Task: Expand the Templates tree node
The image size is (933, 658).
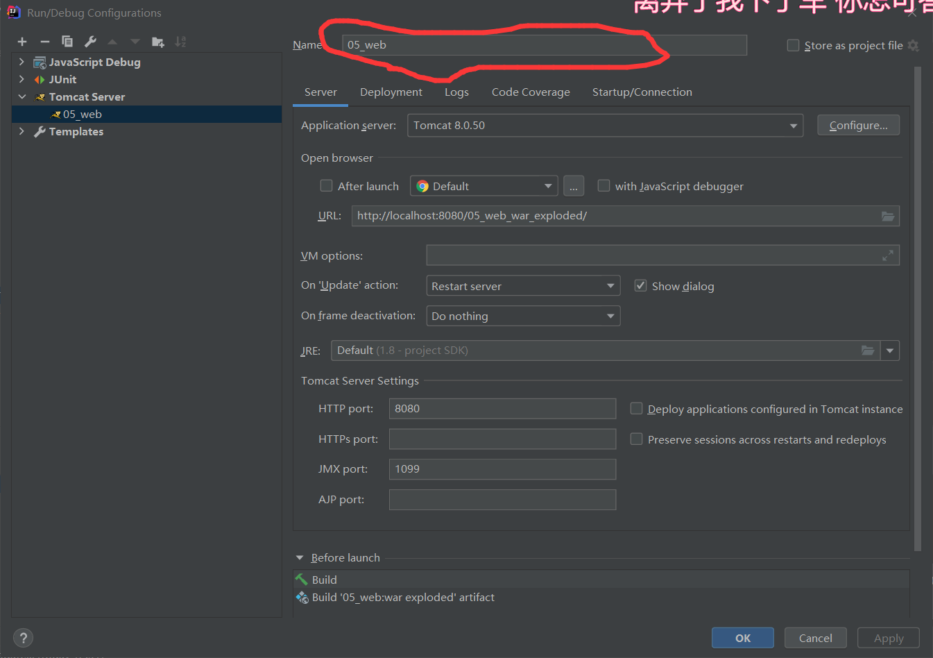Action: point(22,131)
